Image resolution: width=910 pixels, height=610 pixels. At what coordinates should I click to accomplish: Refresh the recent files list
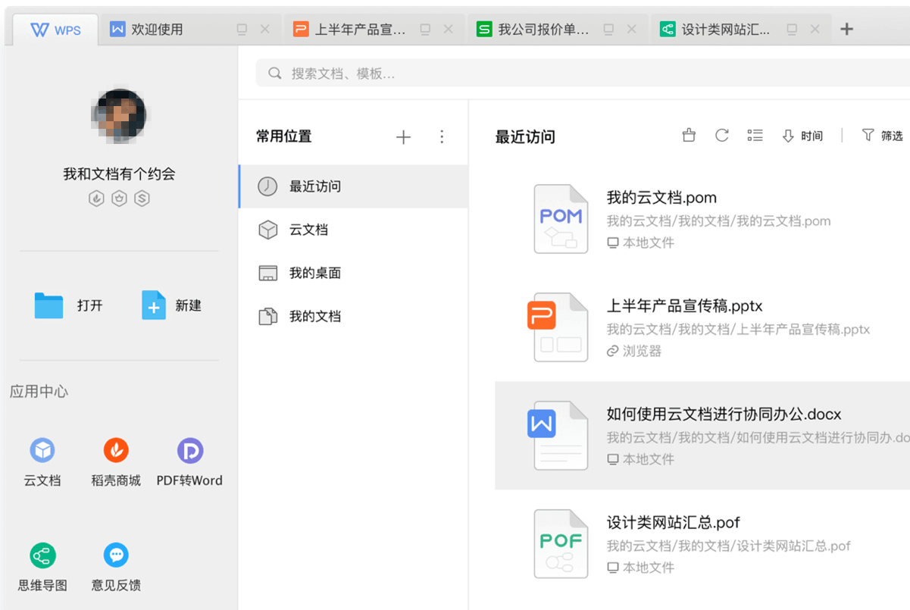[721, 135]
